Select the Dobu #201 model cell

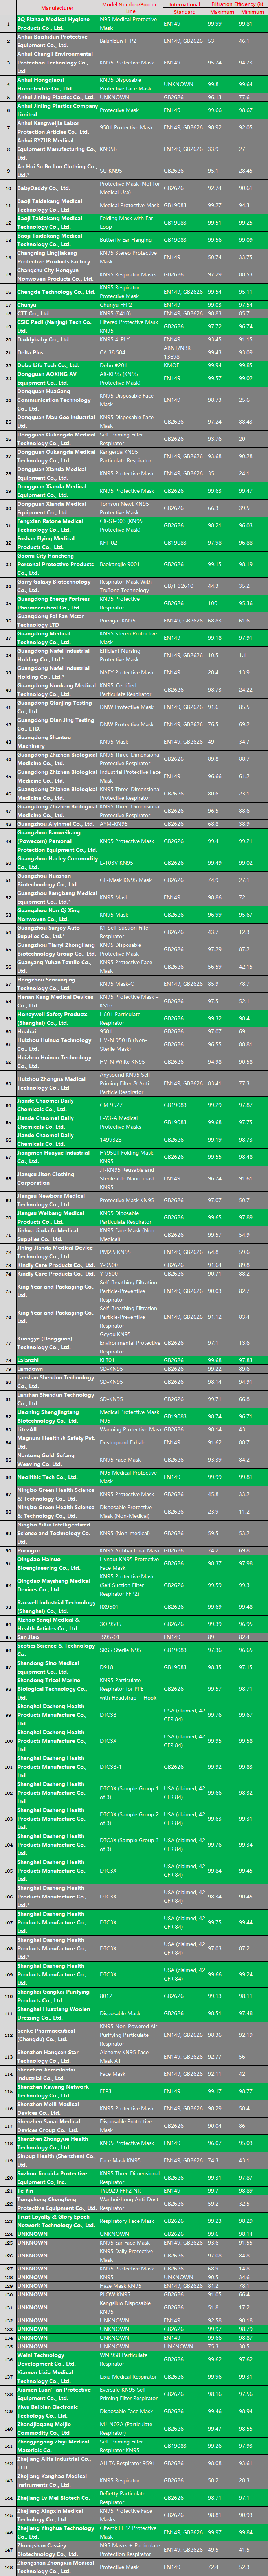pos(130,366)
